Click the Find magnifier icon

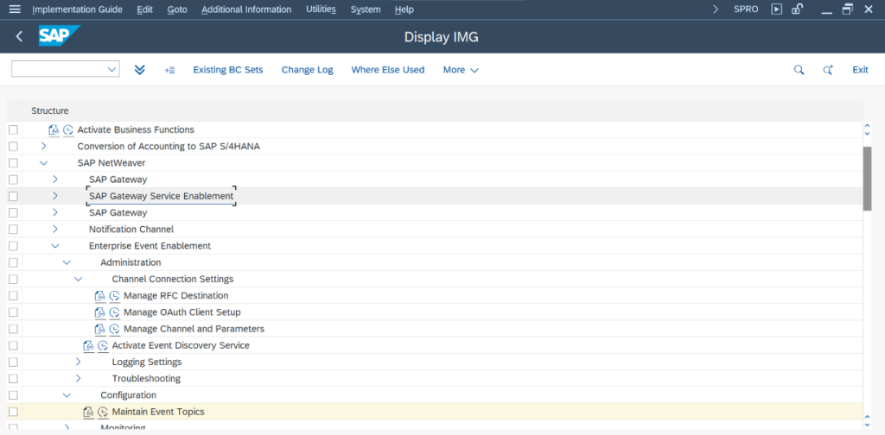799,70
